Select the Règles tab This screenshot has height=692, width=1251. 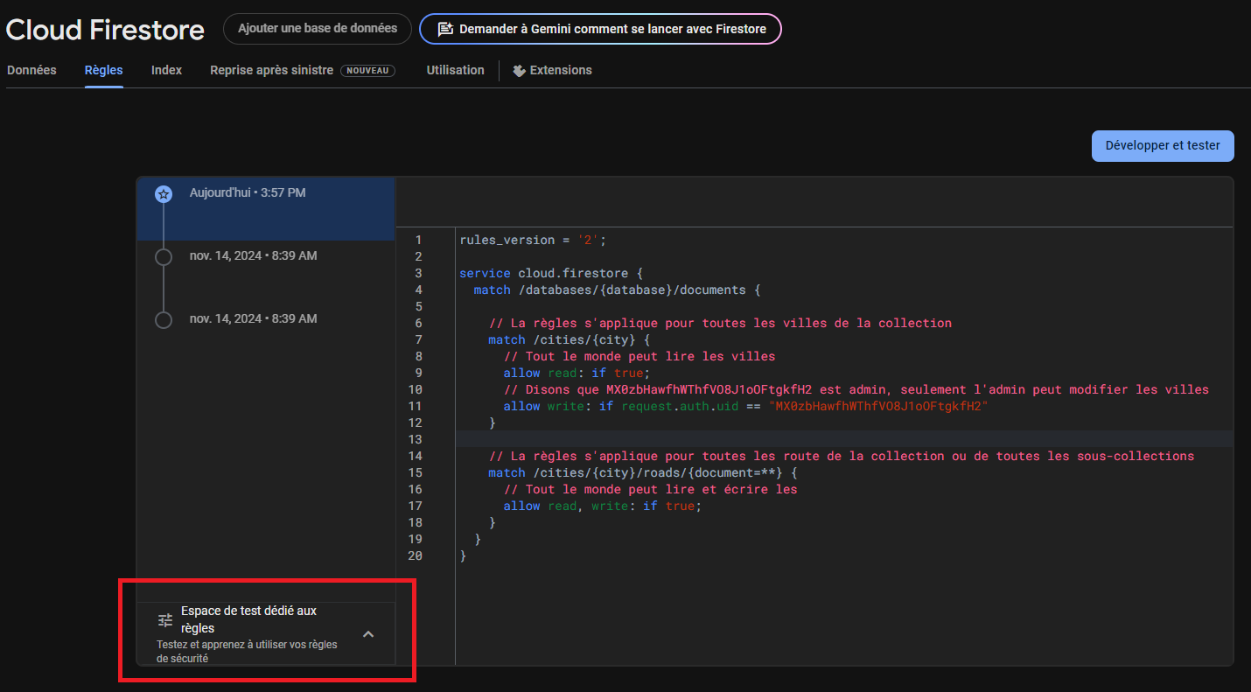[103, 70]
